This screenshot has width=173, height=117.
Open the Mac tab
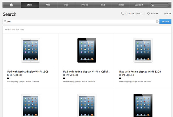(48, 5)
